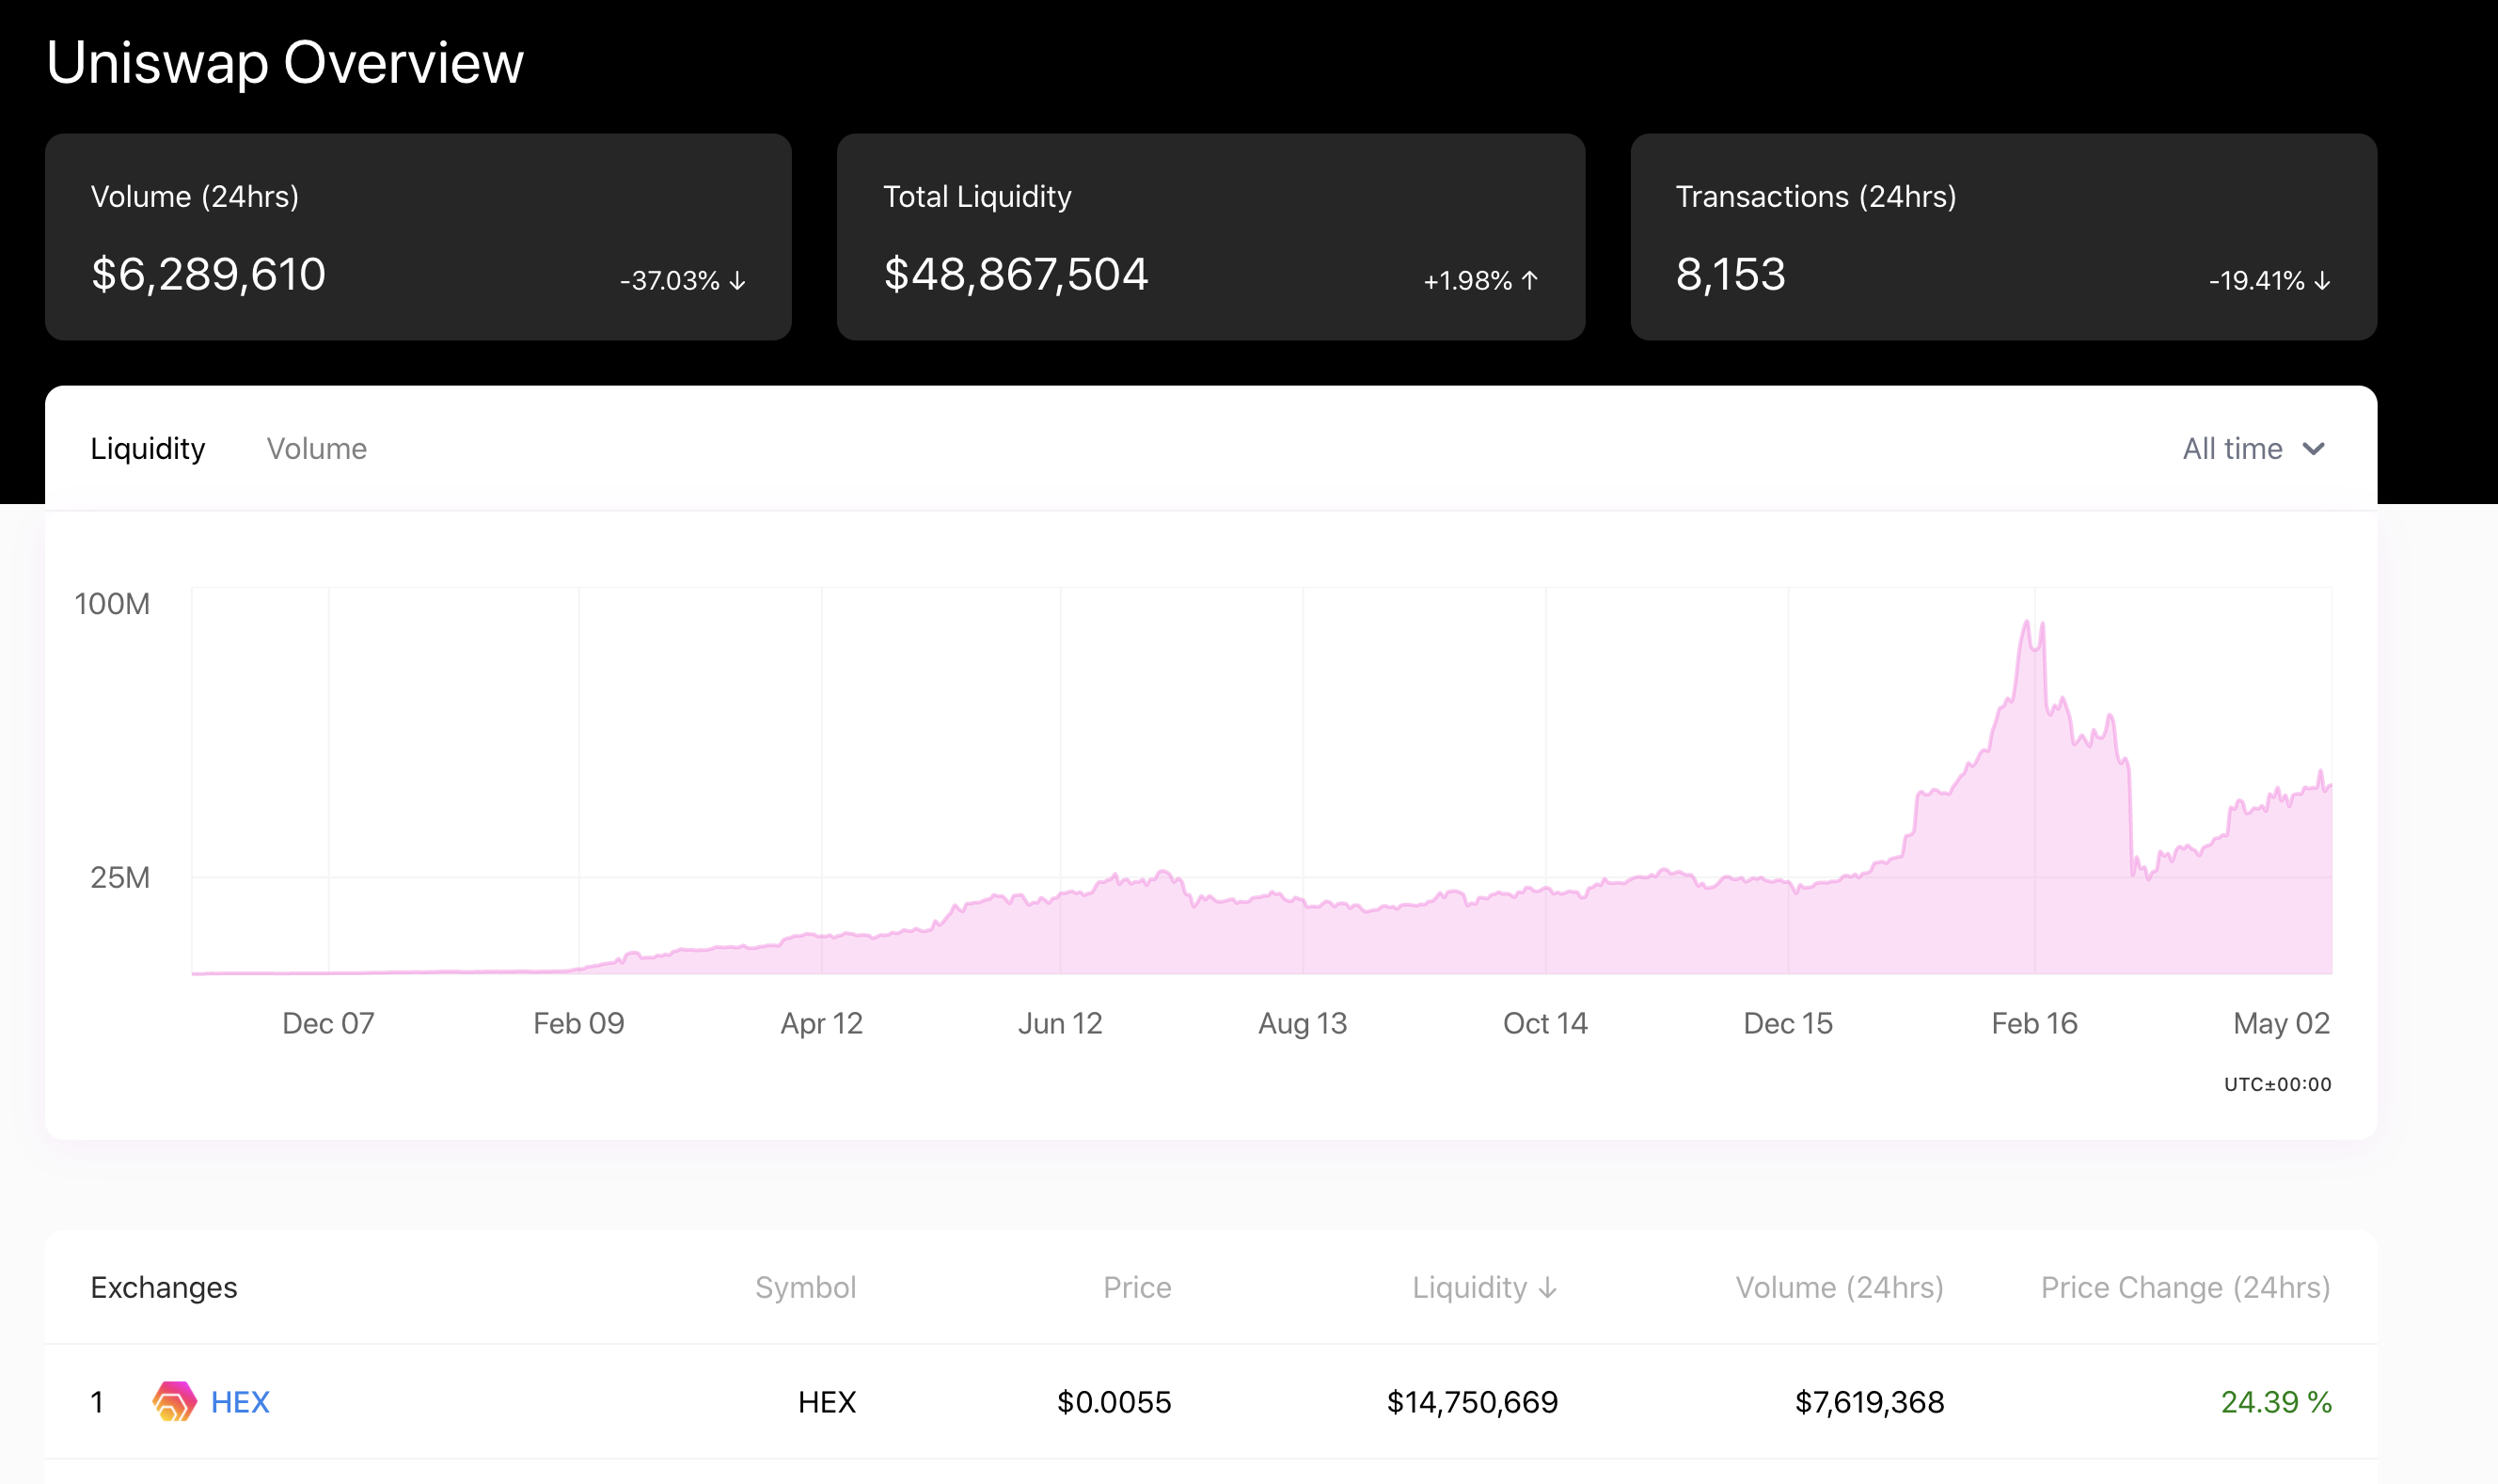2498x1484 pixels.
Task: Click the Volume (24hrs) card label
Action: coord(195,197)
